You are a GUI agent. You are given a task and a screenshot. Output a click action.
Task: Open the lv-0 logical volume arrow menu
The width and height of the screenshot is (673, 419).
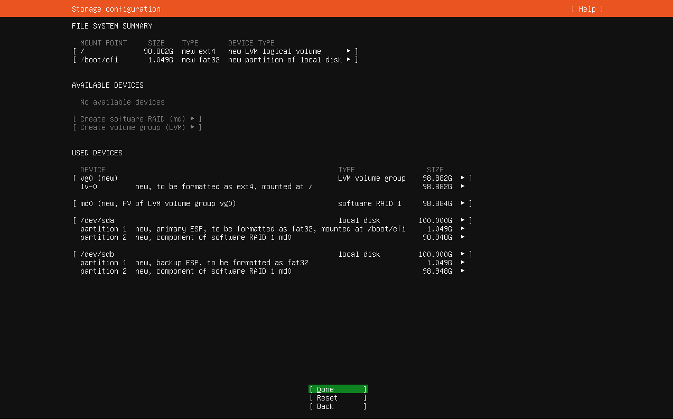[x=463, y=187]
